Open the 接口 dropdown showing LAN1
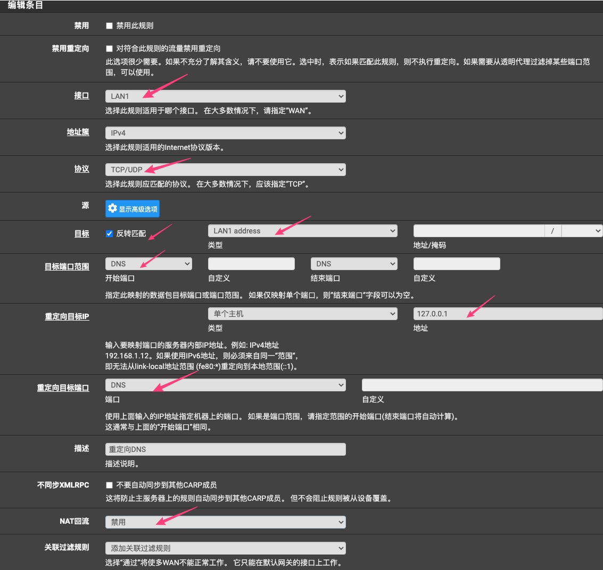Image resolution: width=603 pixels, height=570 pixels. coord(225,96)
